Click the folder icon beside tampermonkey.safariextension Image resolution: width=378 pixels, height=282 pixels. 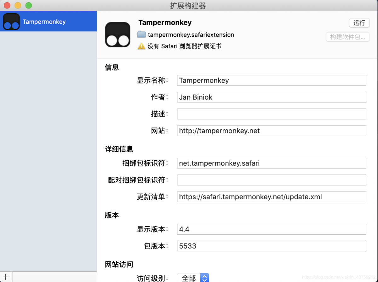pyautogui.click(x=141, y=34)
